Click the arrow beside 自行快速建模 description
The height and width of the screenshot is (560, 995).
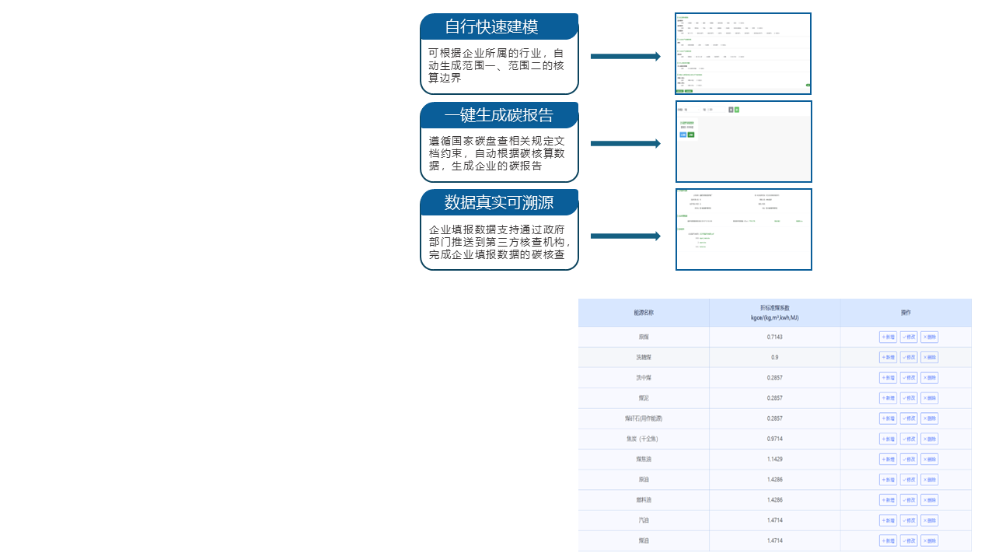tap(625, 56)
